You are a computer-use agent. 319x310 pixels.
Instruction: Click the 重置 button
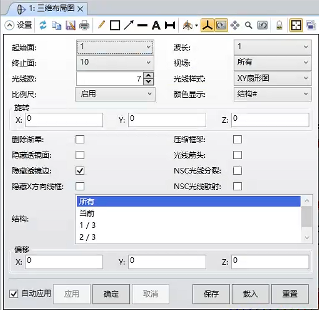(290, 294)
